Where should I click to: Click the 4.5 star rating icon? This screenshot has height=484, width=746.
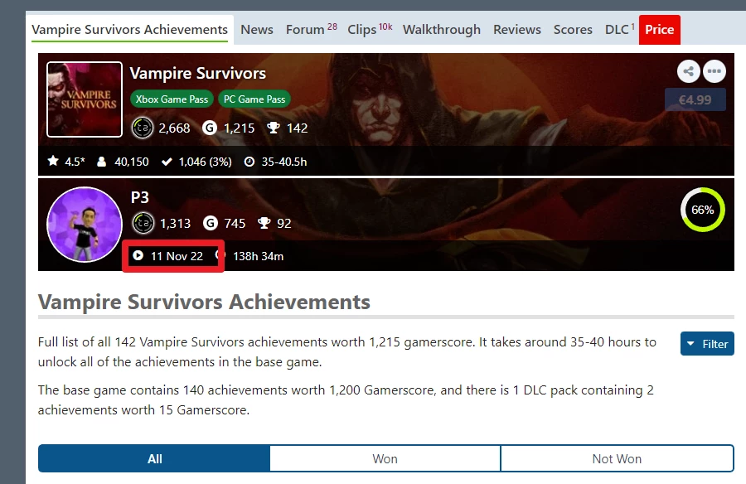tap(52, 162)
